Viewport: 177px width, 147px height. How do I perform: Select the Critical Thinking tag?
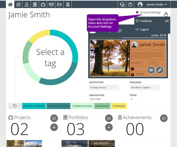(34, 106)
